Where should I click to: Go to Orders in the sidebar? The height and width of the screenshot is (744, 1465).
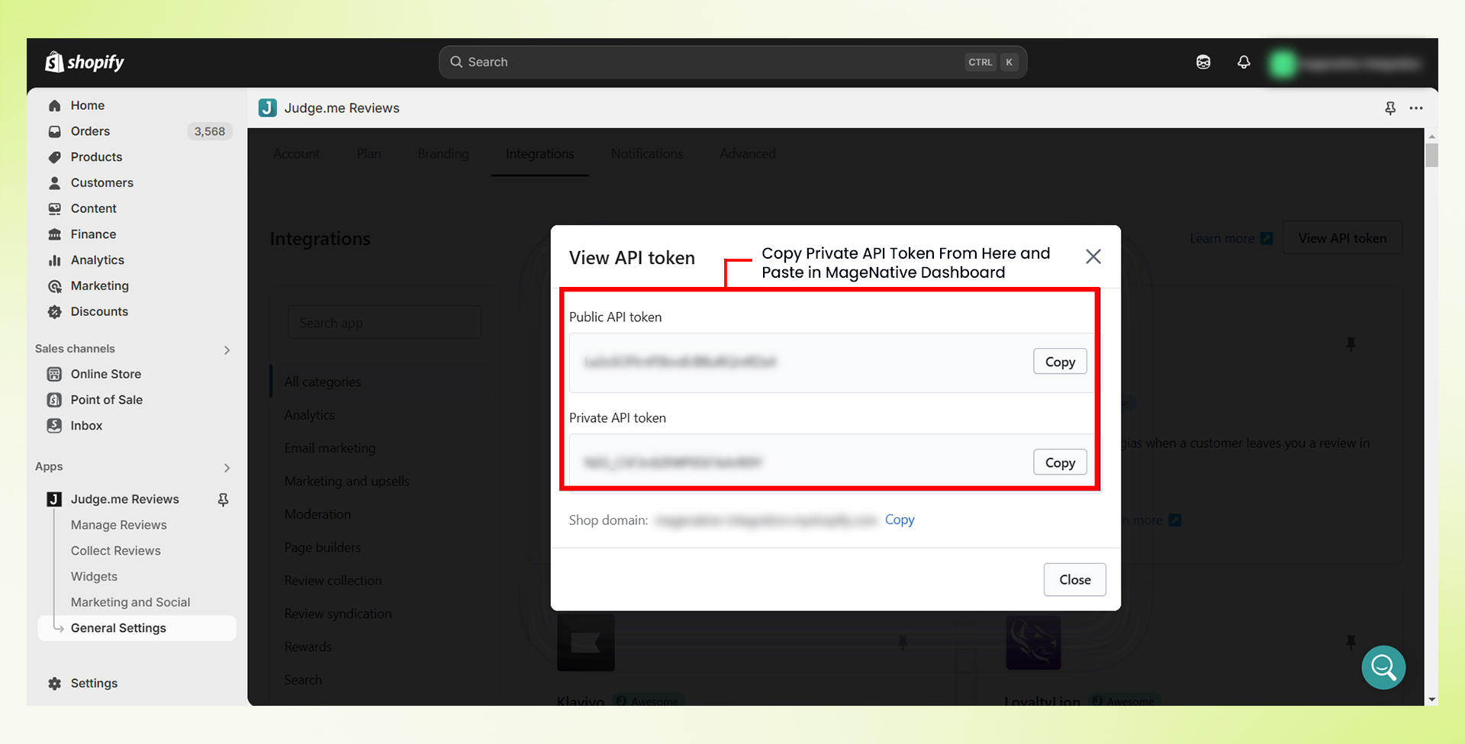click(x=90, y=131)
